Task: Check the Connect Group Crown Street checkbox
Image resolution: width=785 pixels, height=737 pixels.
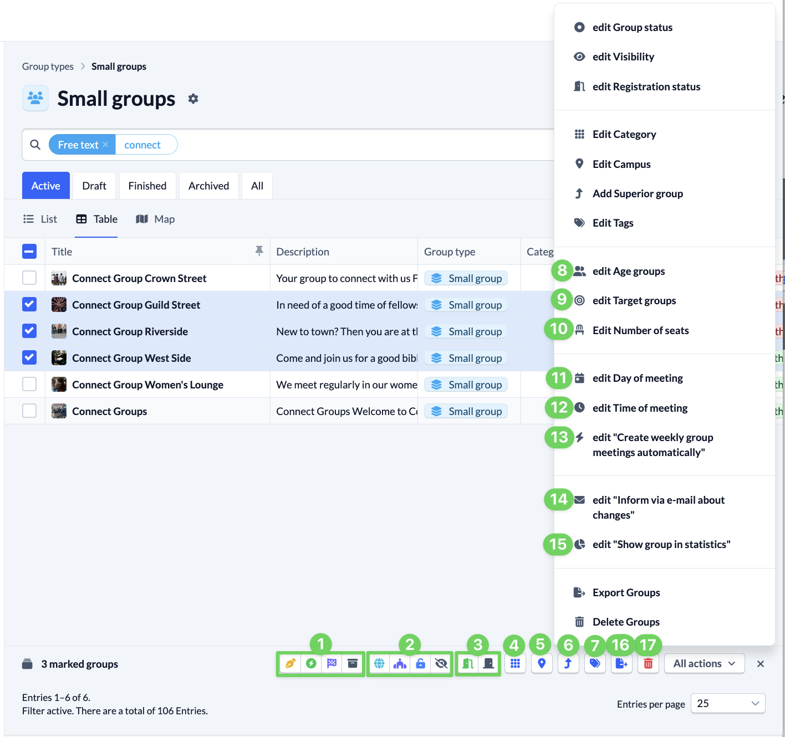Action: (x=29, y=278)
